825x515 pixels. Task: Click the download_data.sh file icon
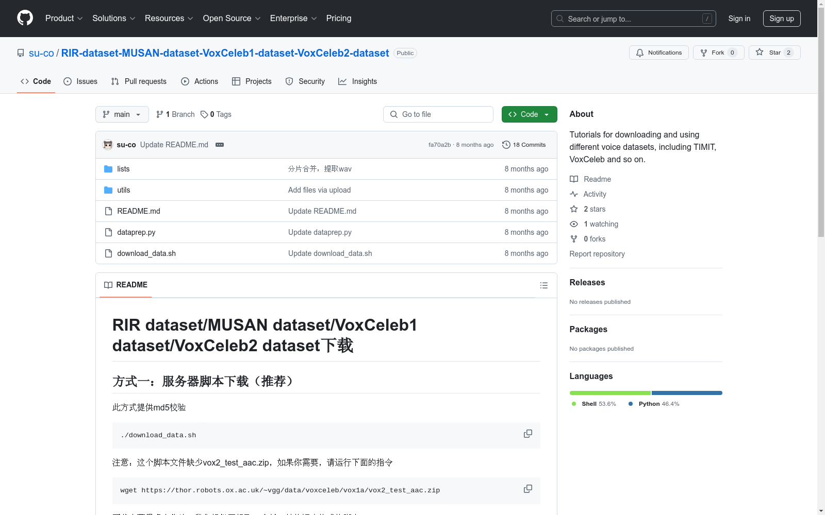coord(108,253)
